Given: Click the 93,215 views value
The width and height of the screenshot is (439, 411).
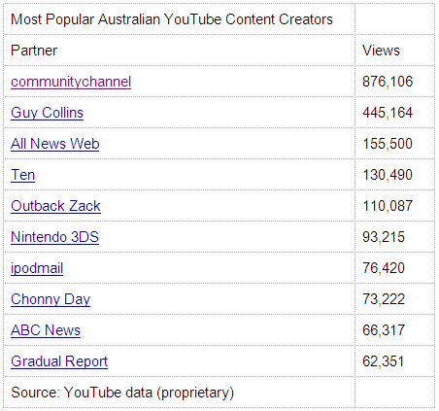Looking at the screenshot, I should click(x=384, y=237).
